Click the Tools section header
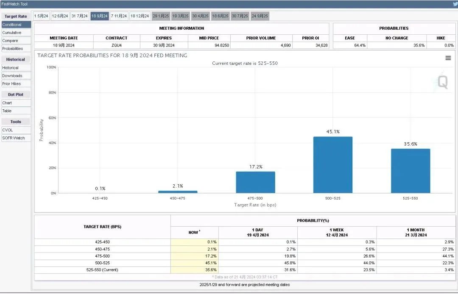The width and height of the screenshot is (458, 294). (16, 122)
